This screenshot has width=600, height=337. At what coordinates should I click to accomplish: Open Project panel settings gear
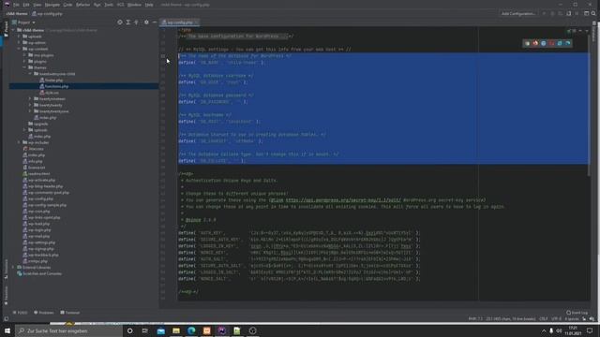click(x=146, y=22)
